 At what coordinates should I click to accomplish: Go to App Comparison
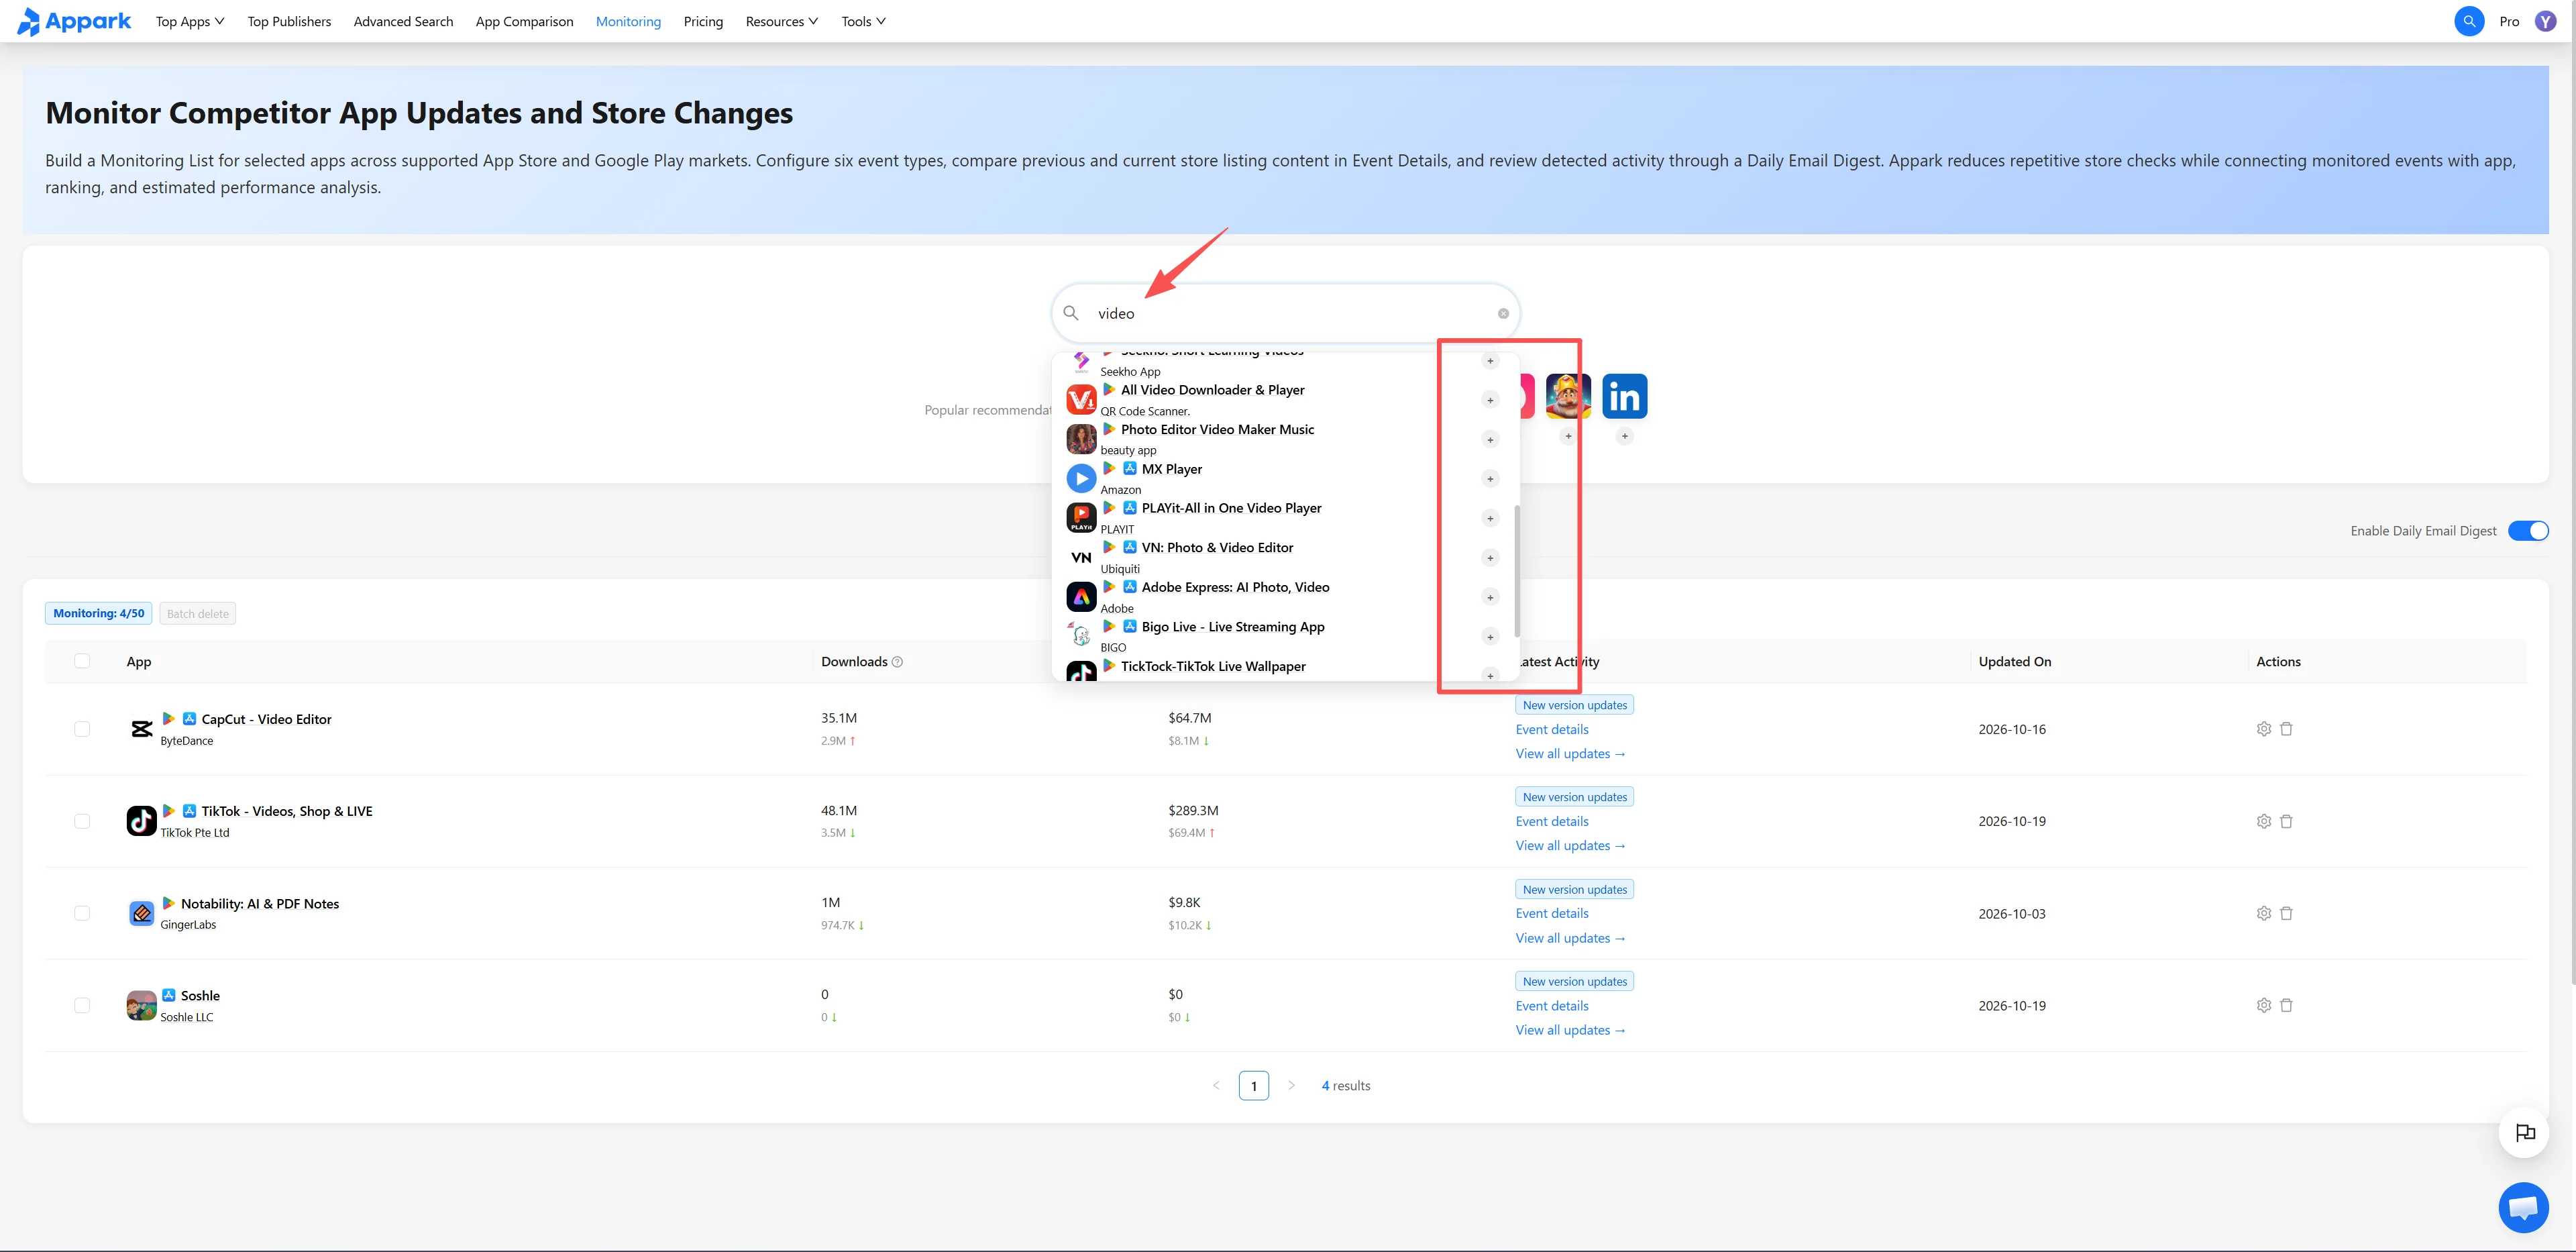[524, 21]
